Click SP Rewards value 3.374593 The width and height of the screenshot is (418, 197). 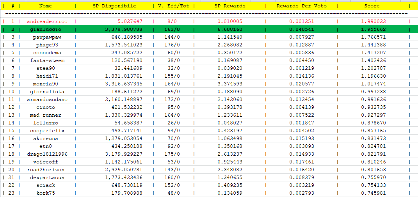pos(230,84)
